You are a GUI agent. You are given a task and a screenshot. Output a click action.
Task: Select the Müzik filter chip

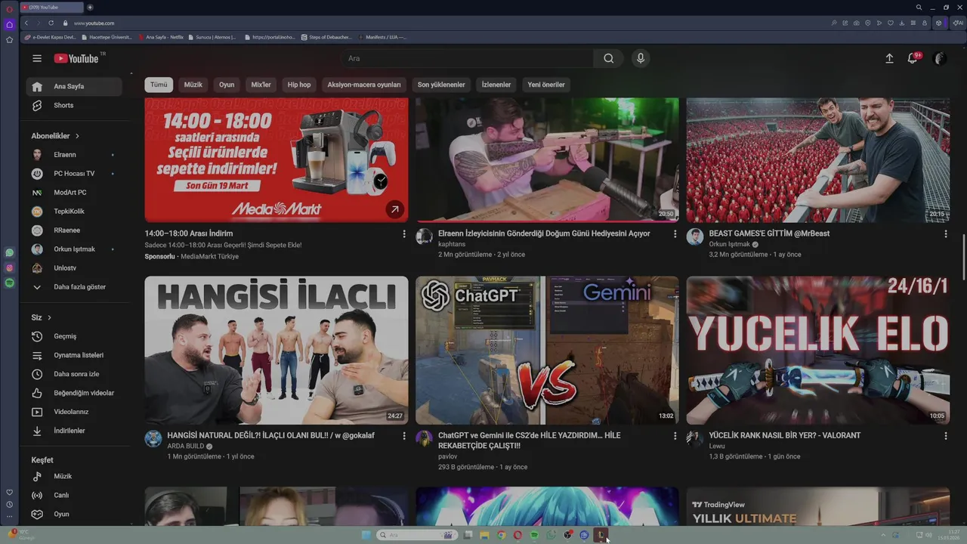click(193, 85)
